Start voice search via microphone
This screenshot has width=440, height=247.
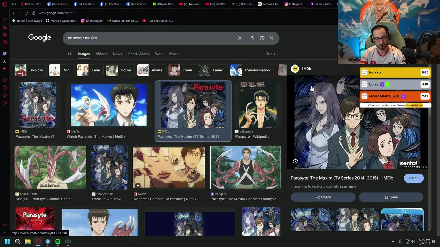252,38
